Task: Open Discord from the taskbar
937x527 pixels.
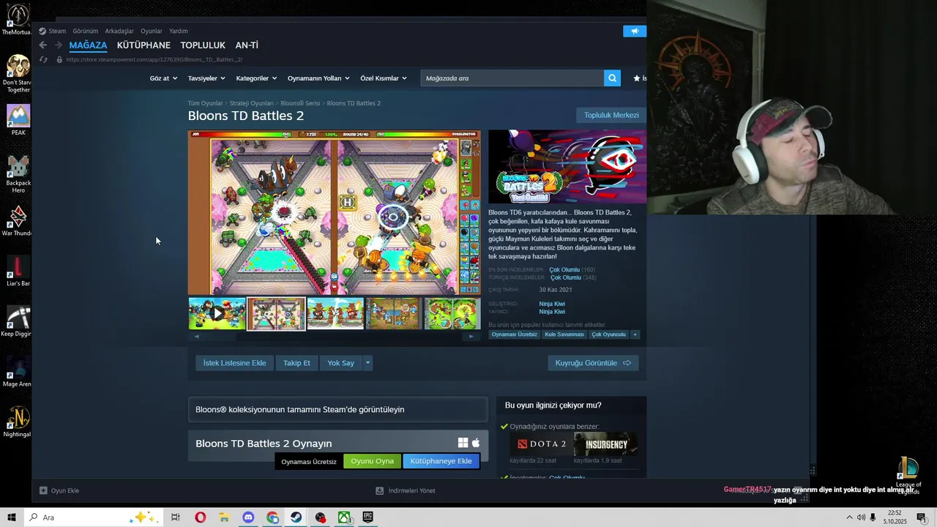Action: (x=248, y=517)
